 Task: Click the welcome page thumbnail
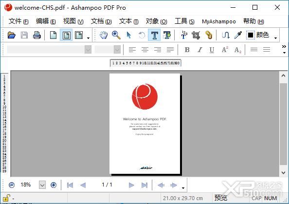144,124
